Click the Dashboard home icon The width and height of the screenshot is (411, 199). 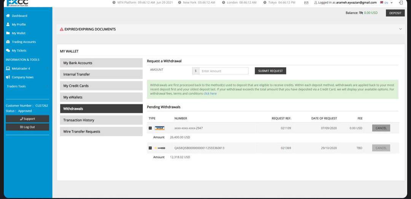point(8,16)
